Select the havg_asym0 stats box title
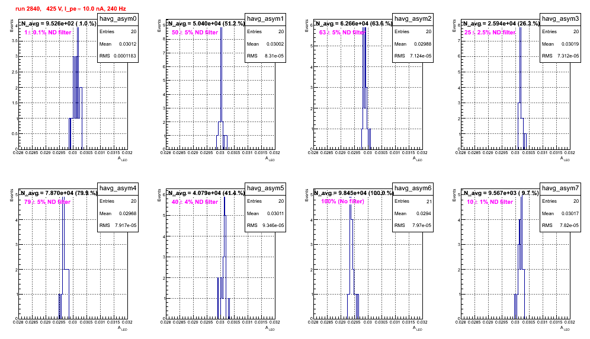Image resolution: width=590 pixels, height=339 pixels. (118, 19)
